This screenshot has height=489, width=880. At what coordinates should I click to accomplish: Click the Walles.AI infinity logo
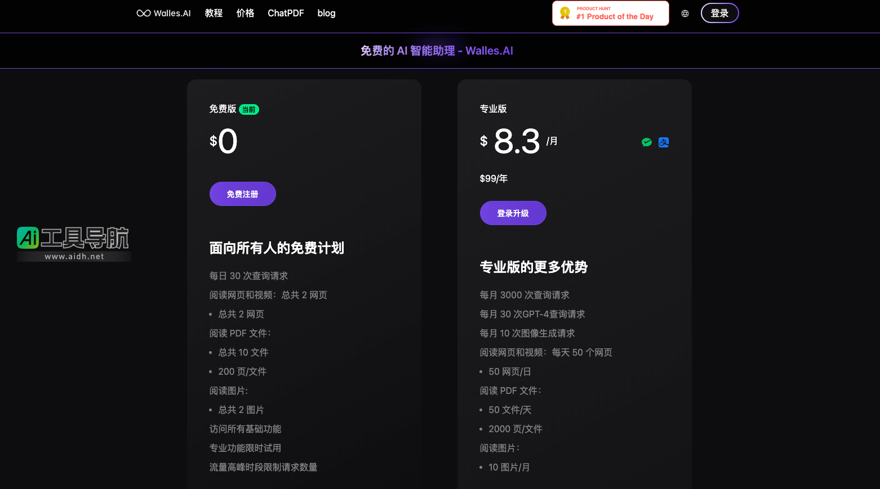coord(144,14)
